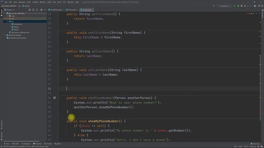Open the Event Log in status bar
This screenshot has width=264, height=148.
pos(255,144)
